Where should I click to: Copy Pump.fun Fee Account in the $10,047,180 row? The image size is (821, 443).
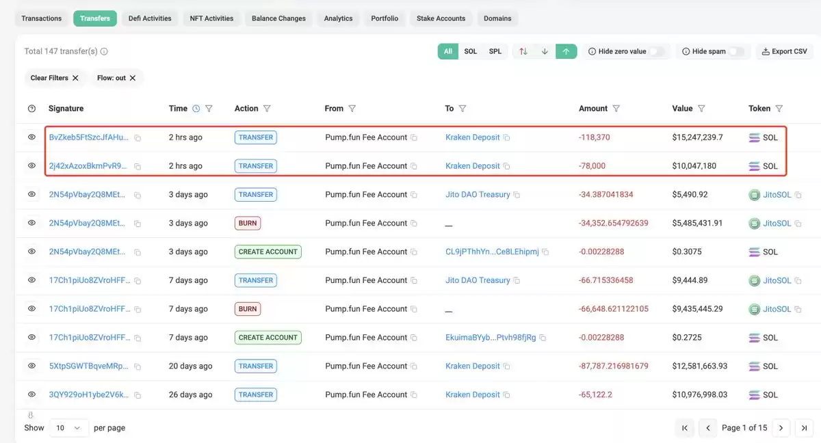413,167
